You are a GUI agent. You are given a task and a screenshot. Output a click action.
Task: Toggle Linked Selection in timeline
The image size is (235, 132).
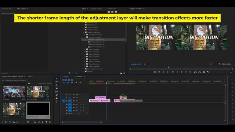[72, 83]
